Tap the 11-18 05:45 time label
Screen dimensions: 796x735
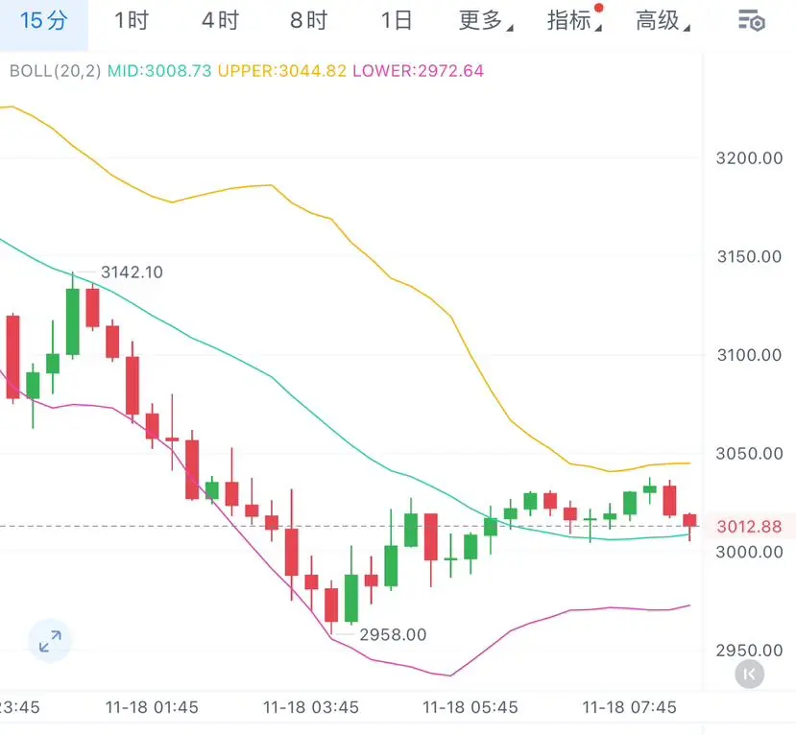(x=470, y=707)
